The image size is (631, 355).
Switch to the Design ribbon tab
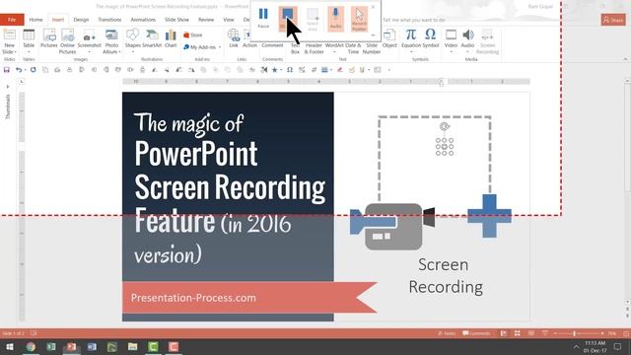[81, 20]
